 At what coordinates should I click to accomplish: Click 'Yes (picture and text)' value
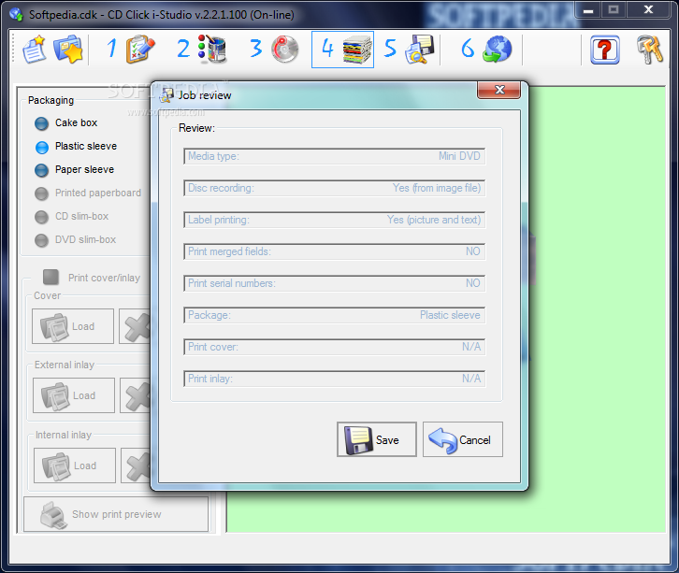pyautogui.click(x=434, y=220)
